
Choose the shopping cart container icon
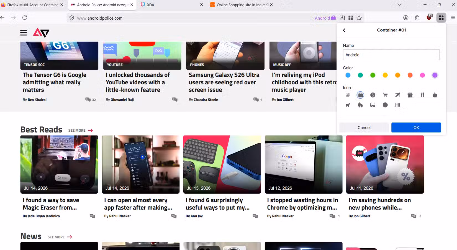pyautogui.click(x=385, y=95)
